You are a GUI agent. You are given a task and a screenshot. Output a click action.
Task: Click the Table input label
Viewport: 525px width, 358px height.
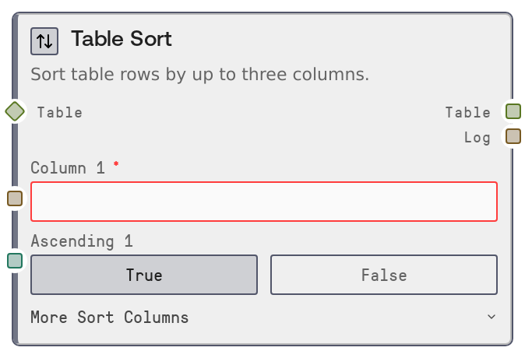pyautogui.click(x=60, y=112)
